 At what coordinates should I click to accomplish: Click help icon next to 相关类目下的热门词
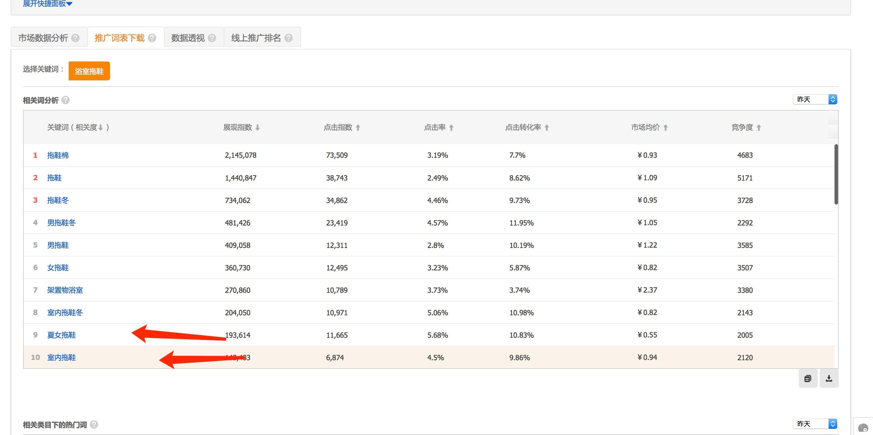point(94,425)
